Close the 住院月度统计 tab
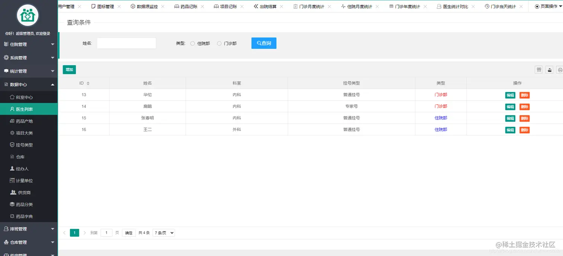The height and width of the screenshot is (256, 563). 377,6
